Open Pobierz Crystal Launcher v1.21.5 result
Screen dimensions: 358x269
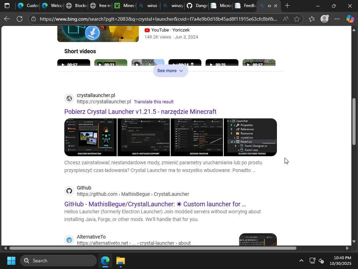click(140, 112)
